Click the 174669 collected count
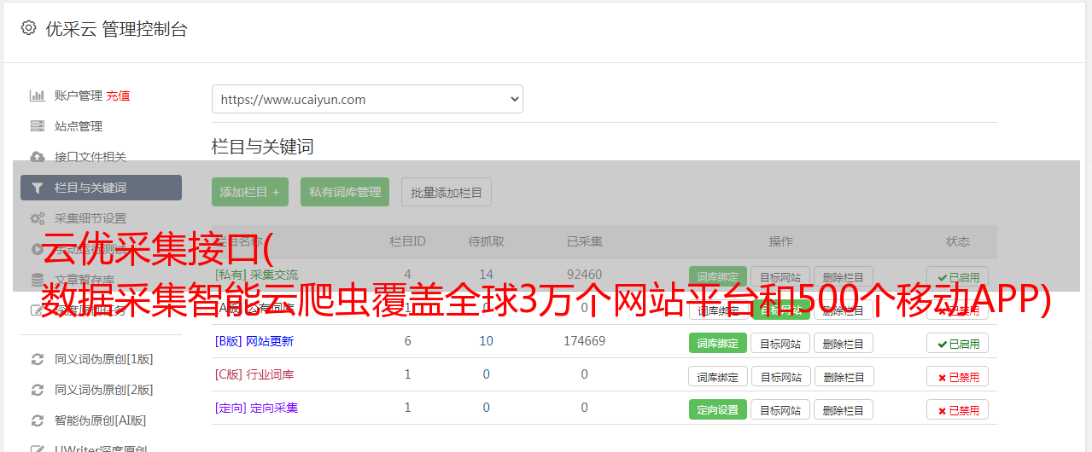This screenshot has height=452, width=1092. coord(584,341)
